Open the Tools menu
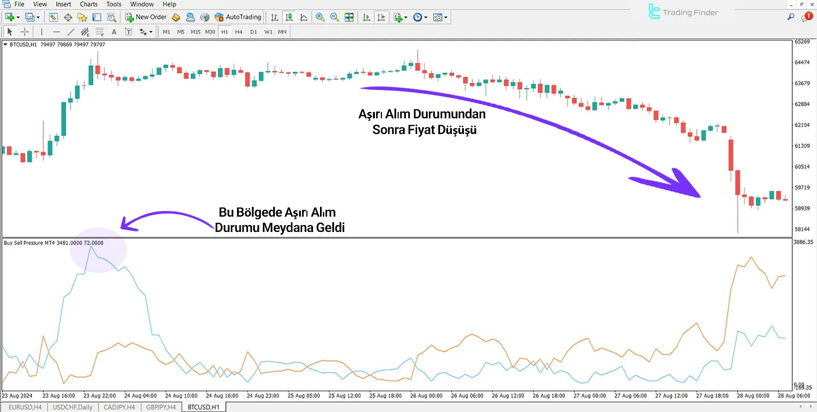This screenshot has height=412, width=817. click(x=114, y=4)
